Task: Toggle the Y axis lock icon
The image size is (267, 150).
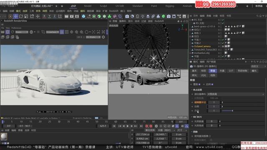Action: [x=49, y=16]
